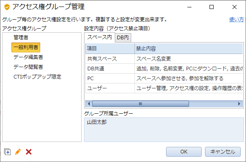Click the duplicate group icon
Screen dimensions: 246x162
pyautogui.click(x=7, y=152)
